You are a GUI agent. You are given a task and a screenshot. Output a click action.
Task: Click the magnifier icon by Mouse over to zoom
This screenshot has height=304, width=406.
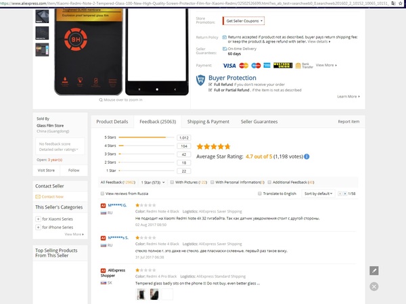coord(101,100)
